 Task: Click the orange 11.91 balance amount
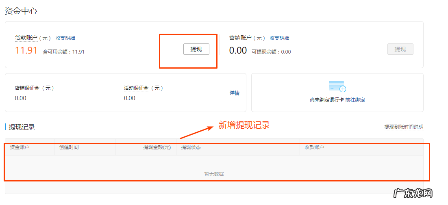pyautogui.click(x=26, y=51)
